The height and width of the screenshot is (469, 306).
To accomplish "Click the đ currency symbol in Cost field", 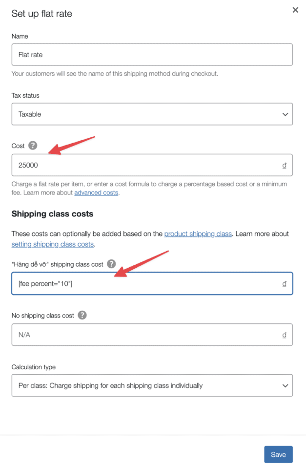I will click(x=284, y=165).
